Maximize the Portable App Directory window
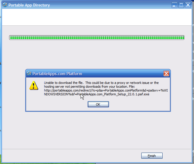The width and height of the screenshot is (194, 164). point(181,5)
